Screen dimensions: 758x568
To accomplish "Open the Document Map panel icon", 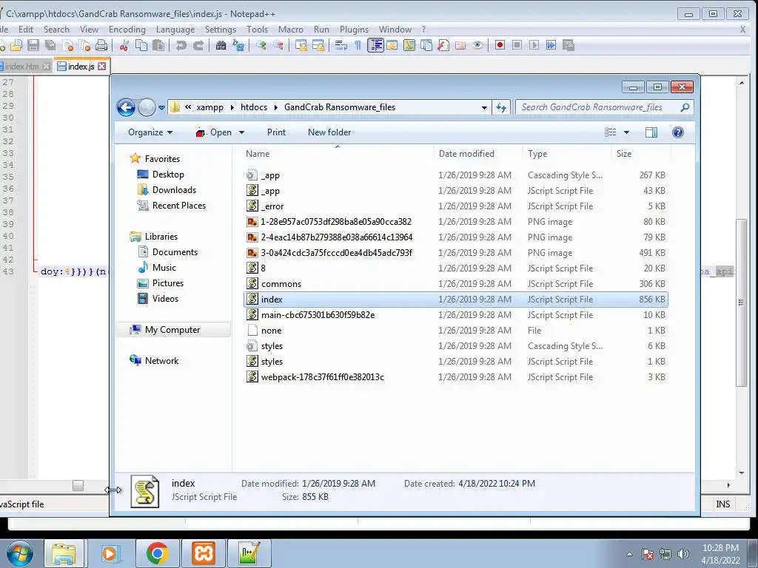I will 409,45.
